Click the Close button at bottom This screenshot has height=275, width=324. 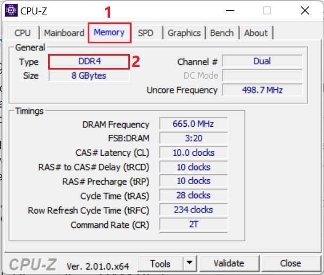290,263
